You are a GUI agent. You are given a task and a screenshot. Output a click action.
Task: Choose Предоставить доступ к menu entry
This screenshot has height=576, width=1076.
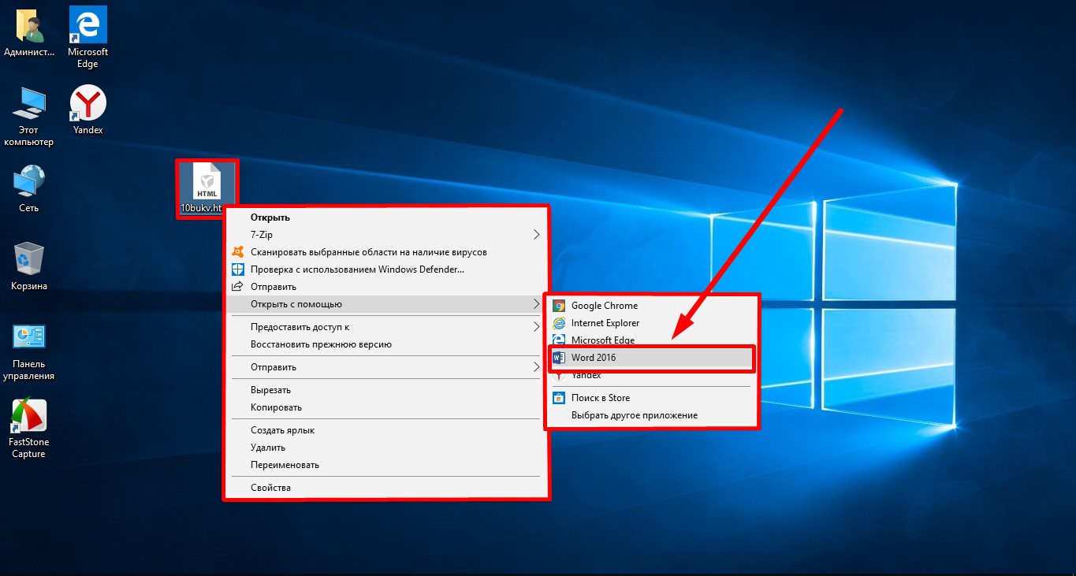(x=385, y=327)
